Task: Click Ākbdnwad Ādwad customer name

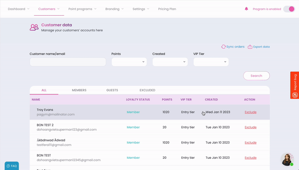Action: click(x=51, y=140)
